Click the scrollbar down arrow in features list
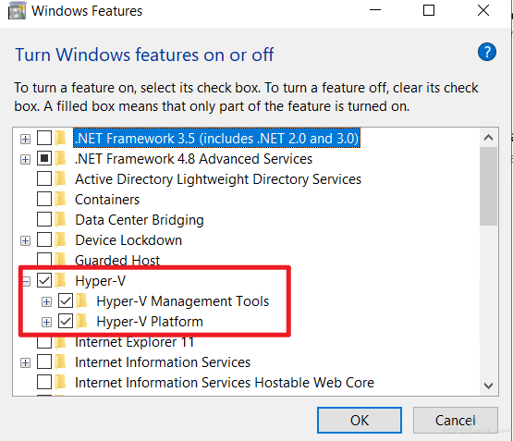 tap(488, 386)
